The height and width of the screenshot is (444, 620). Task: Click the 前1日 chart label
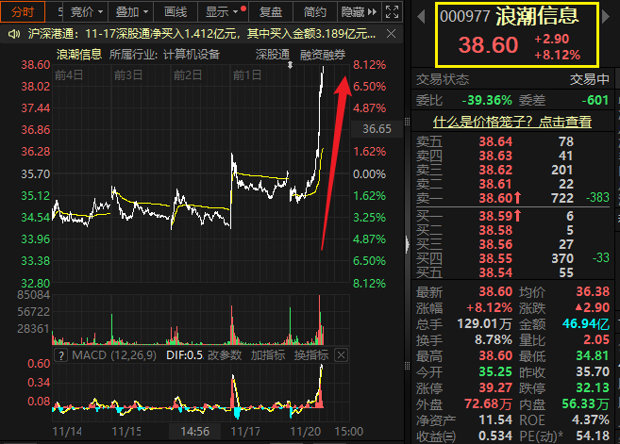pos(247,75)
